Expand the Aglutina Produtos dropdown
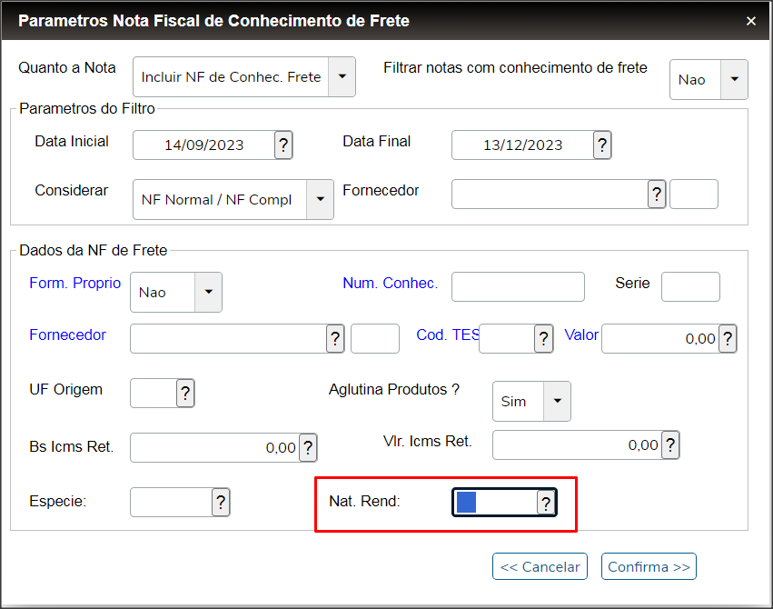The height and width of the screenshot is (609, 773). 557,401
